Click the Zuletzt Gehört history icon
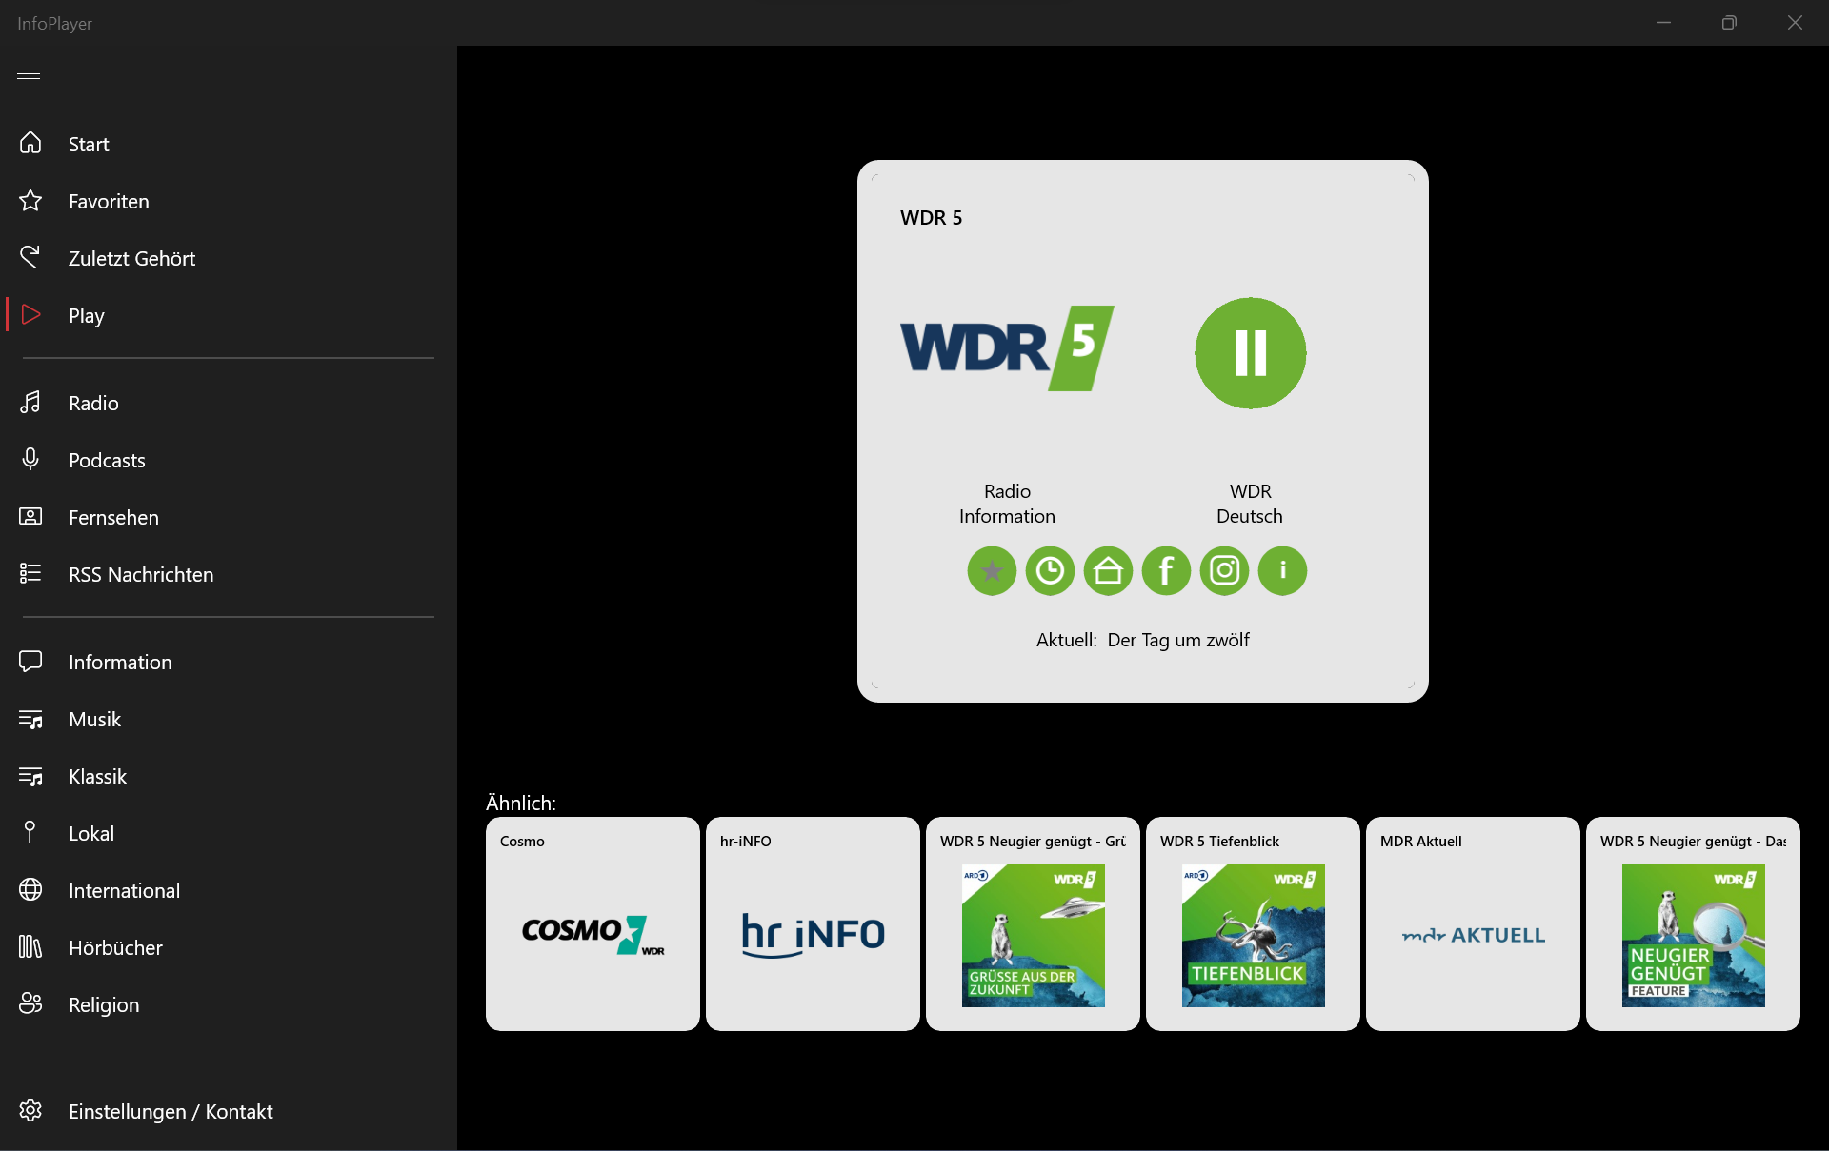This screenshot has height=1151, width=1829. pos(30,257)
